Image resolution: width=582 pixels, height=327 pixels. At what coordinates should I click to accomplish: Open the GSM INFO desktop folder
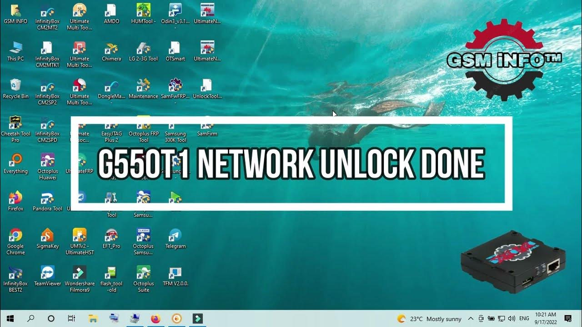click(x=15, y=14)
